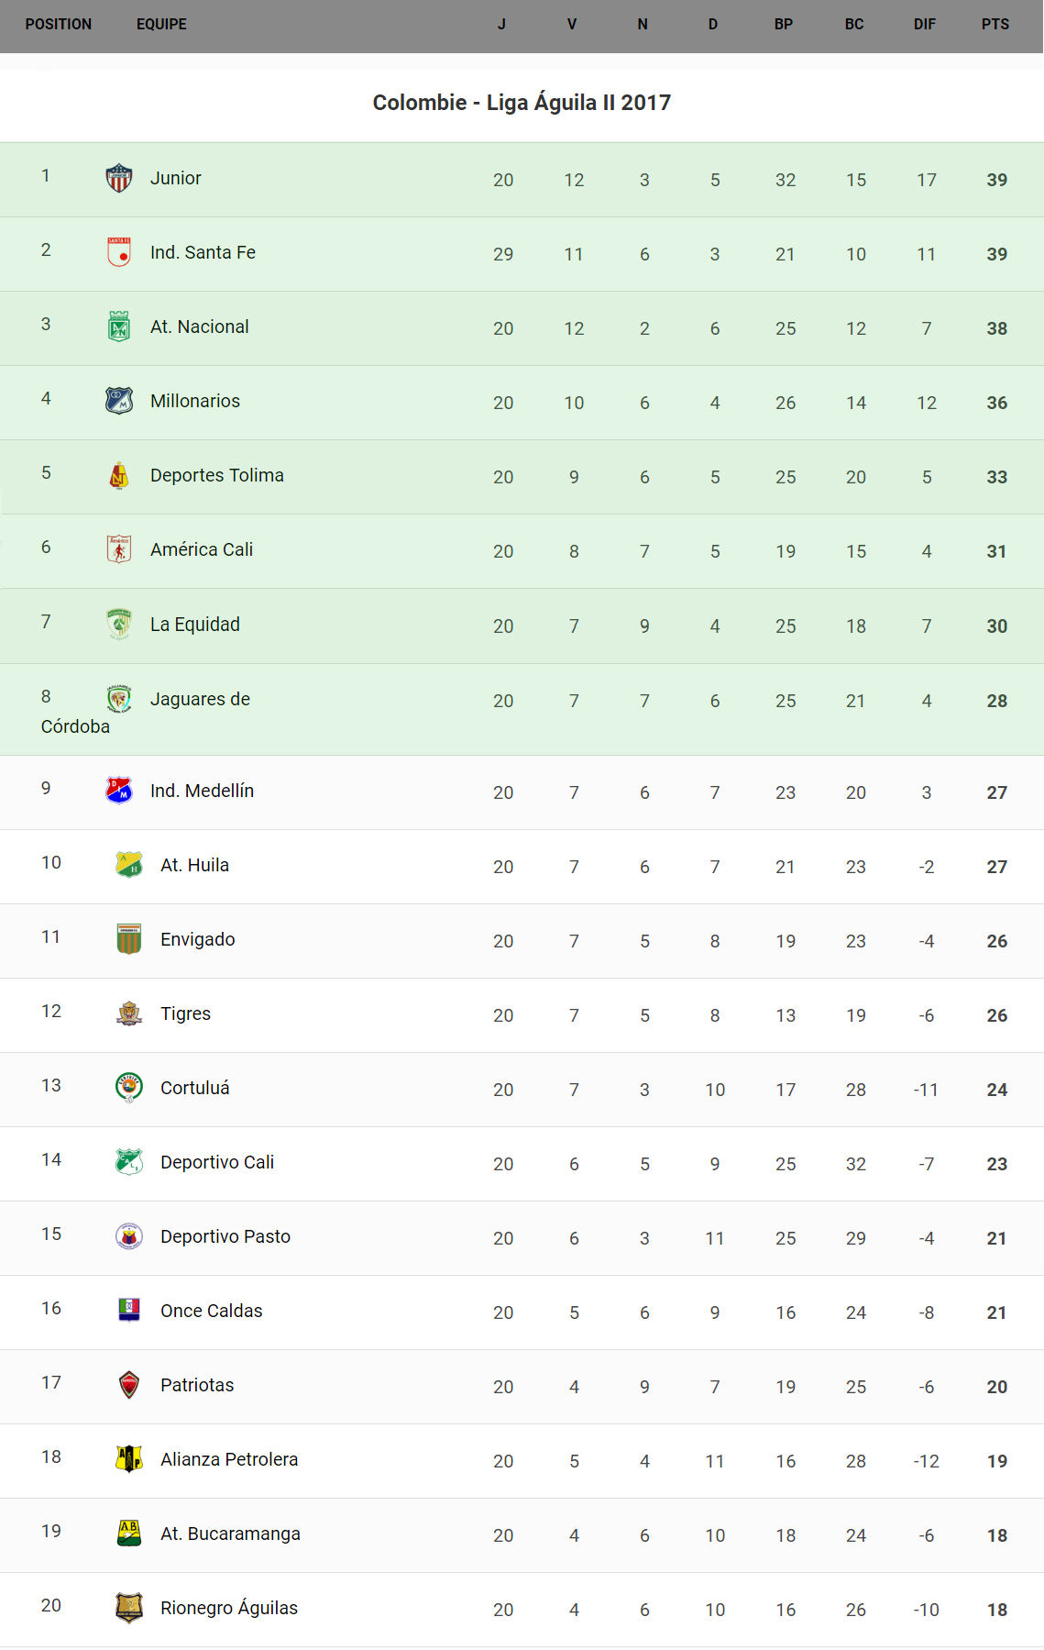
Task: Open the Jaguares de Córdoba team link
Action: click(x=200, y=700)
